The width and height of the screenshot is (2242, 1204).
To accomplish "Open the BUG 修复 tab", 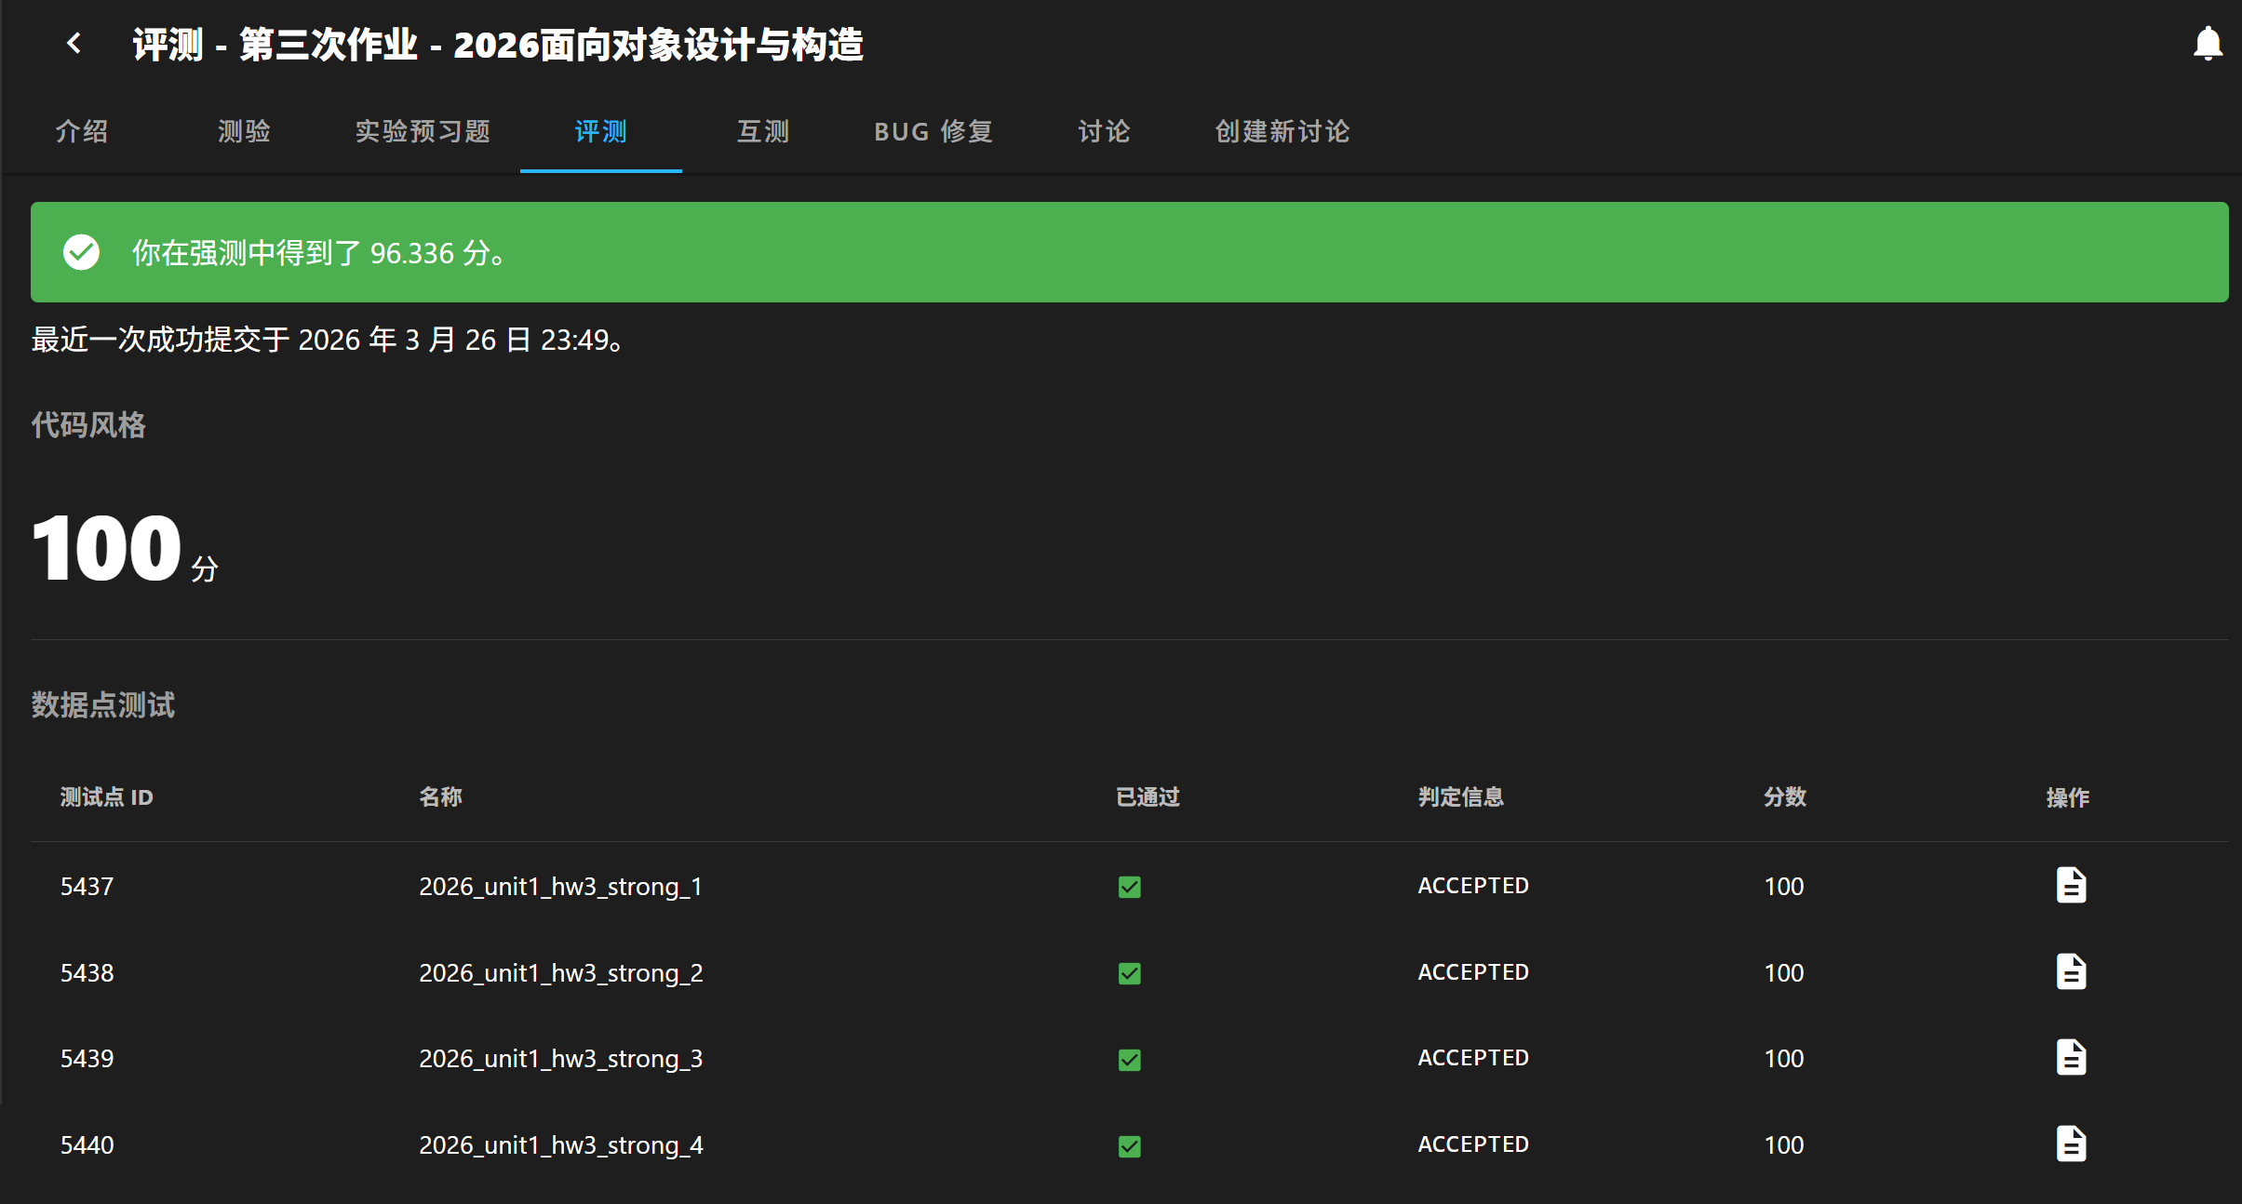I will point(933,131).
